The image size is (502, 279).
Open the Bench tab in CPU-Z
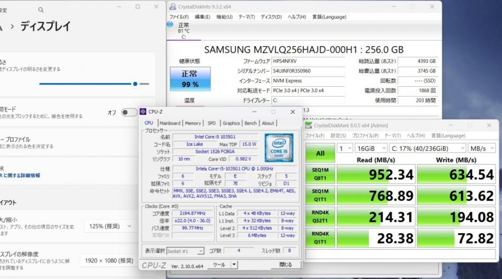250,123
